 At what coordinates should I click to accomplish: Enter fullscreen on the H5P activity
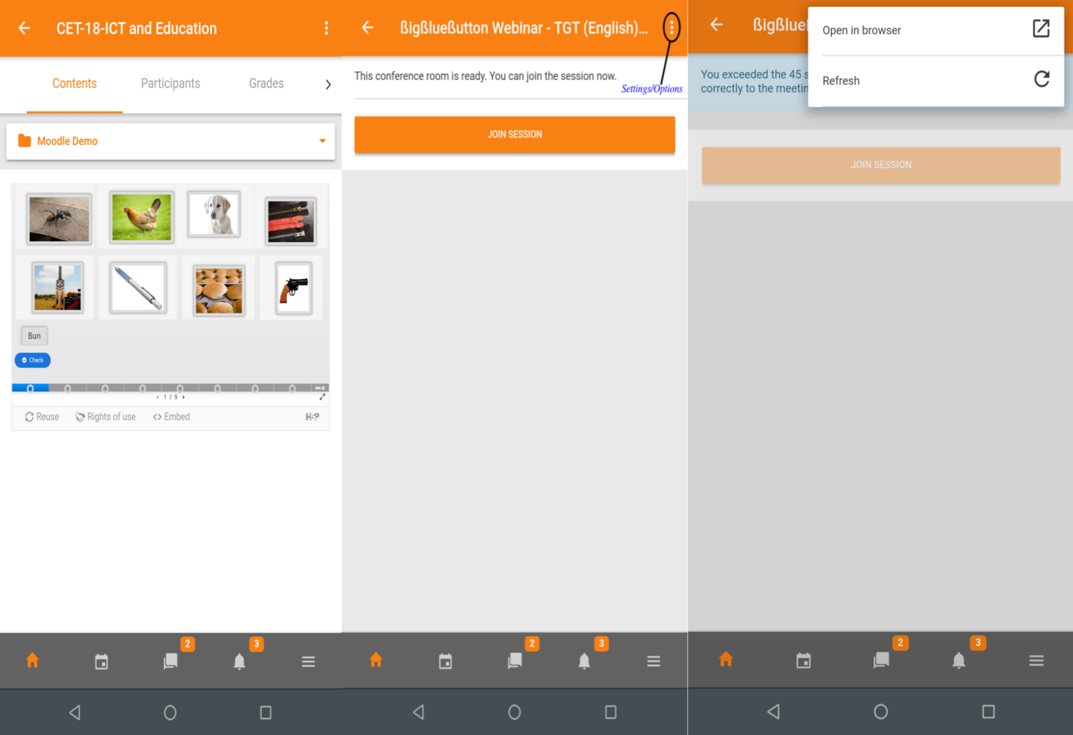click(x=323, y=396)
